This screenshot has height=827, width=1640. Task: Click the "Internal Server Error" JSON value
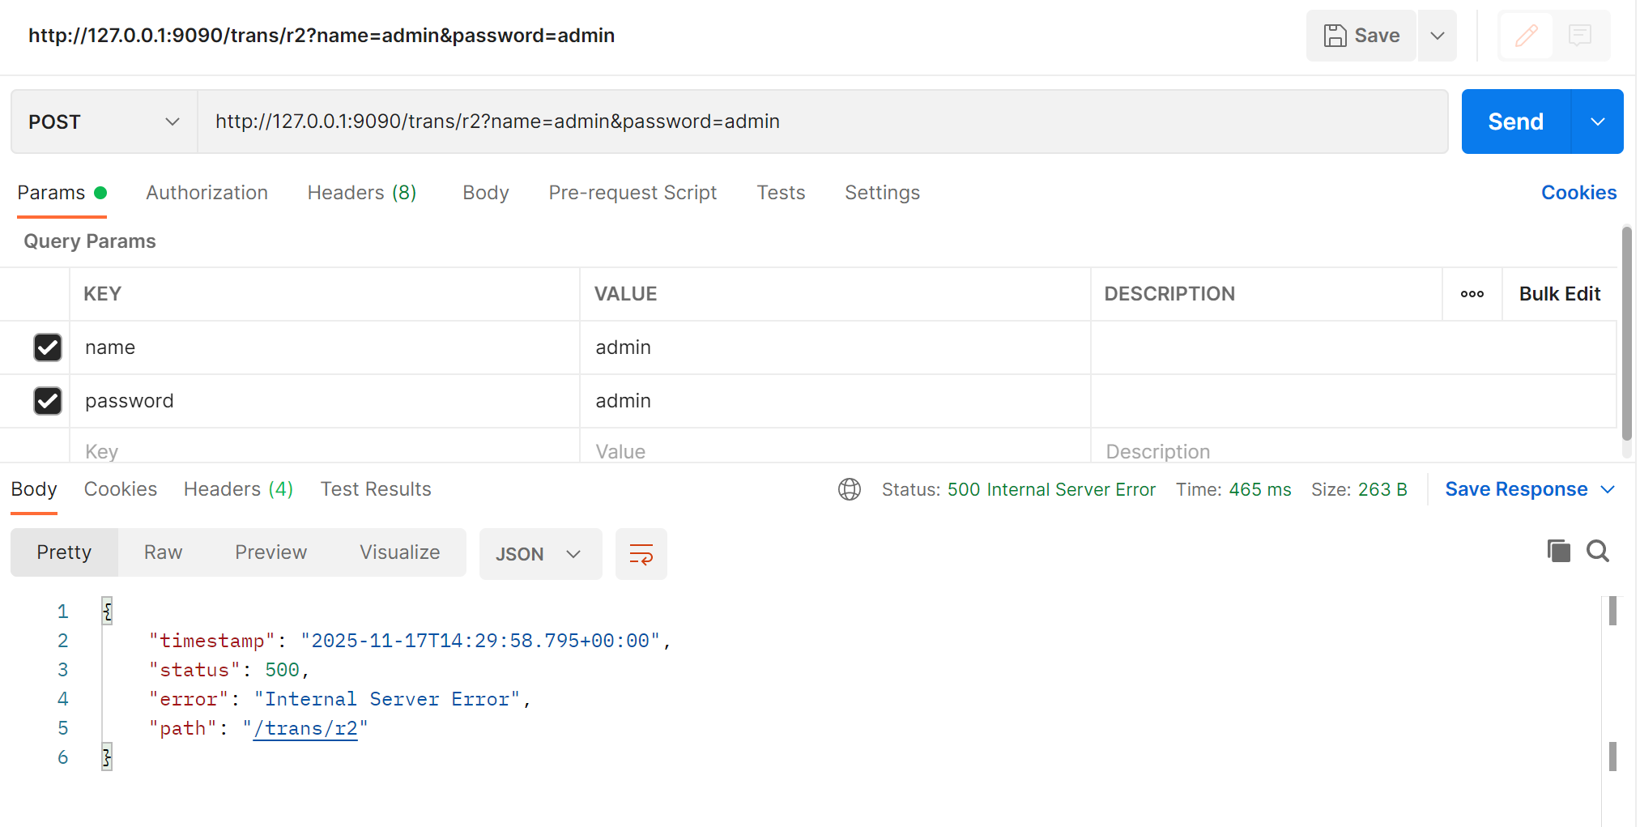coord(387,699)
